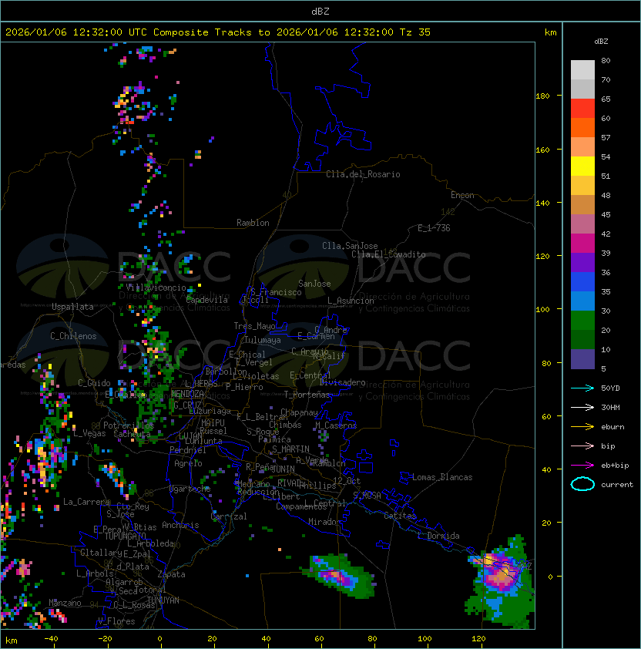Click the white 30HM arrow in legend
This screenshot has height=649, width=641.
[x=582, y=408]
